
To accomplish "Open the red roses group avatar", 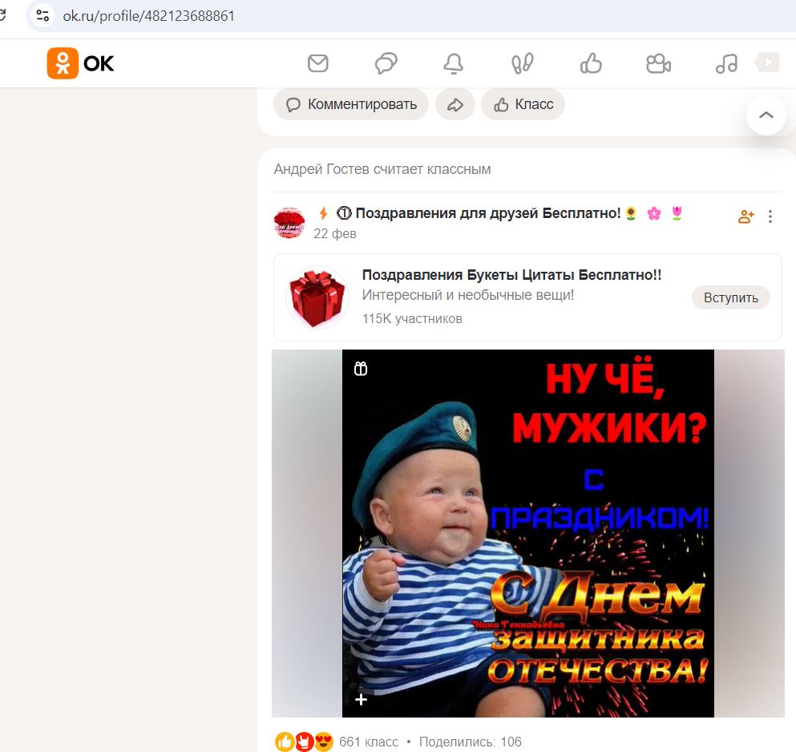I will click(x=289, y=223).
